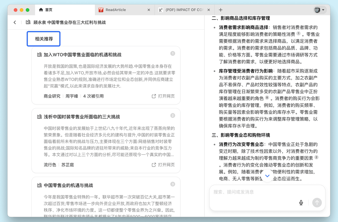Close the PDF IMPACT tab
Screen dimensions: 338x222
tap(209, 10)
